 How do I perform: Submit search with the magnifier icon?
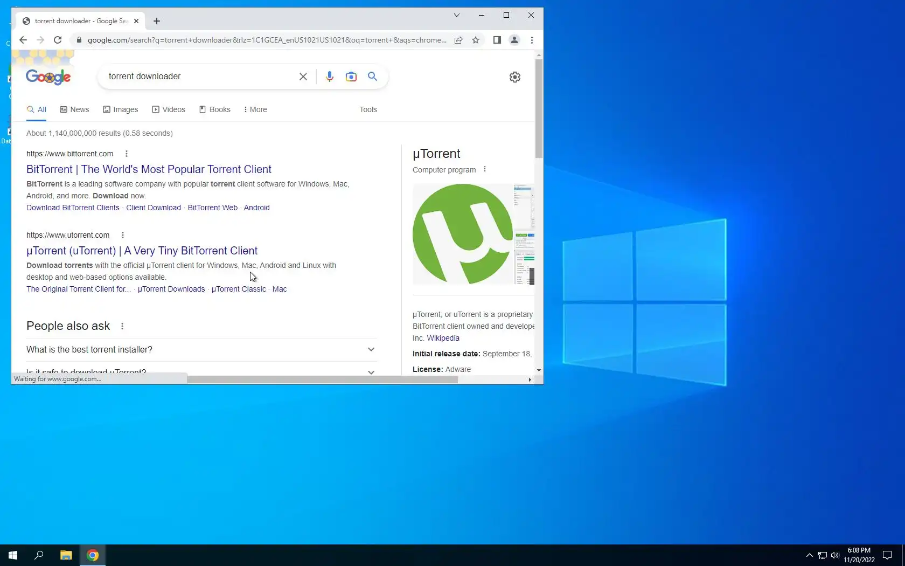(372, 77)
